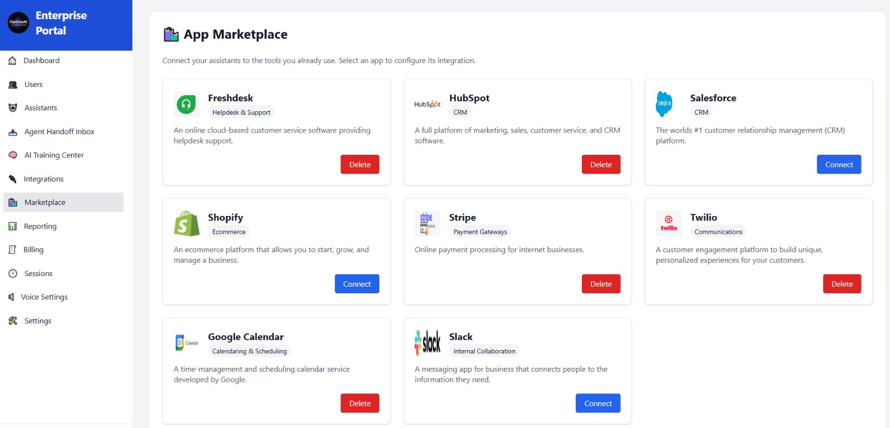Image resolution: width=890 pixels, height=428 pixels.
Task: Click the Stripe logo icon
Action: click(x=427, y=224)
